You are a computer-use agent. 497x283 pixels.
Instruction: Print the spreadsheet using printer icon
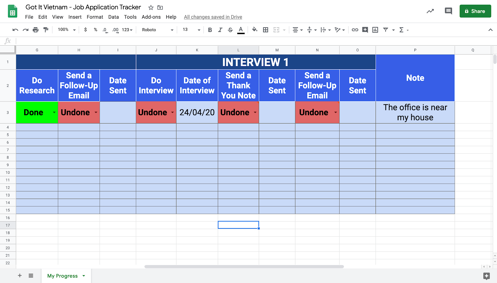point(36,30)
